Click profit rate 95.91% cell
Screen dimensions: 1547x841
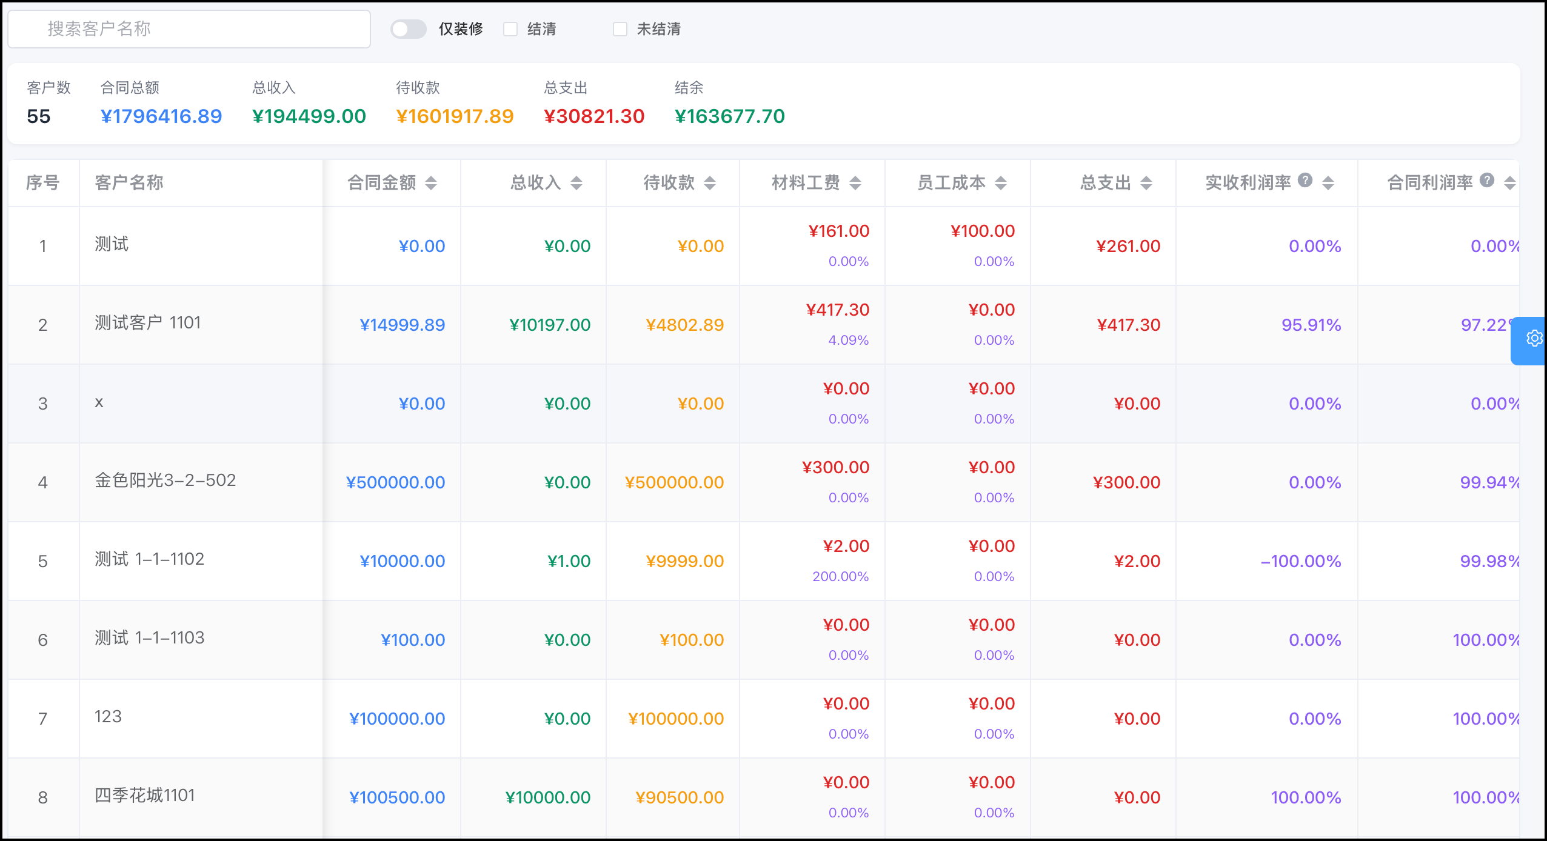click(x=1311, y=325)
